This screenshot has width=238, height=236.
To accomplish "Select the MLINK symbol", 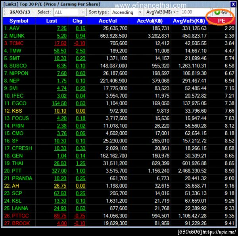I will pyautogui.click(x=14, y=36).
